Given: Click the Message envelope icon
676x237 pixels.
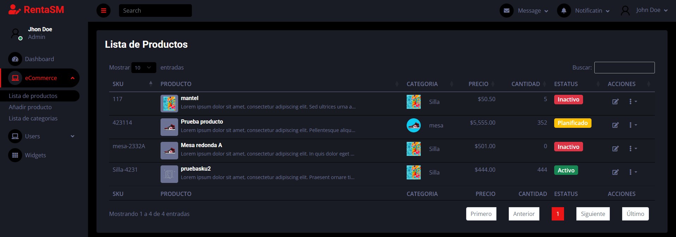Looking at the screenshot, I should click(x=507, y=11).
